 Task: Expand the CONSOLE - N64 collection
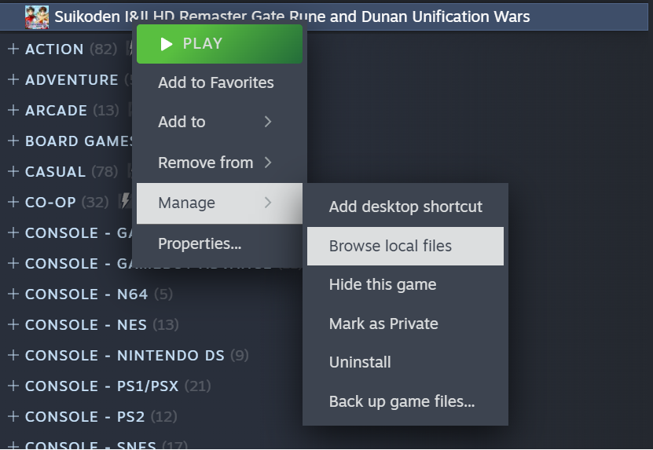pos(13,294)
